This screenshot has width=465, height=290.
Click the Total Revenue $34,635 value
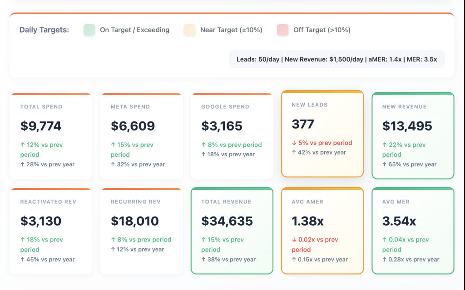[227, 221]
